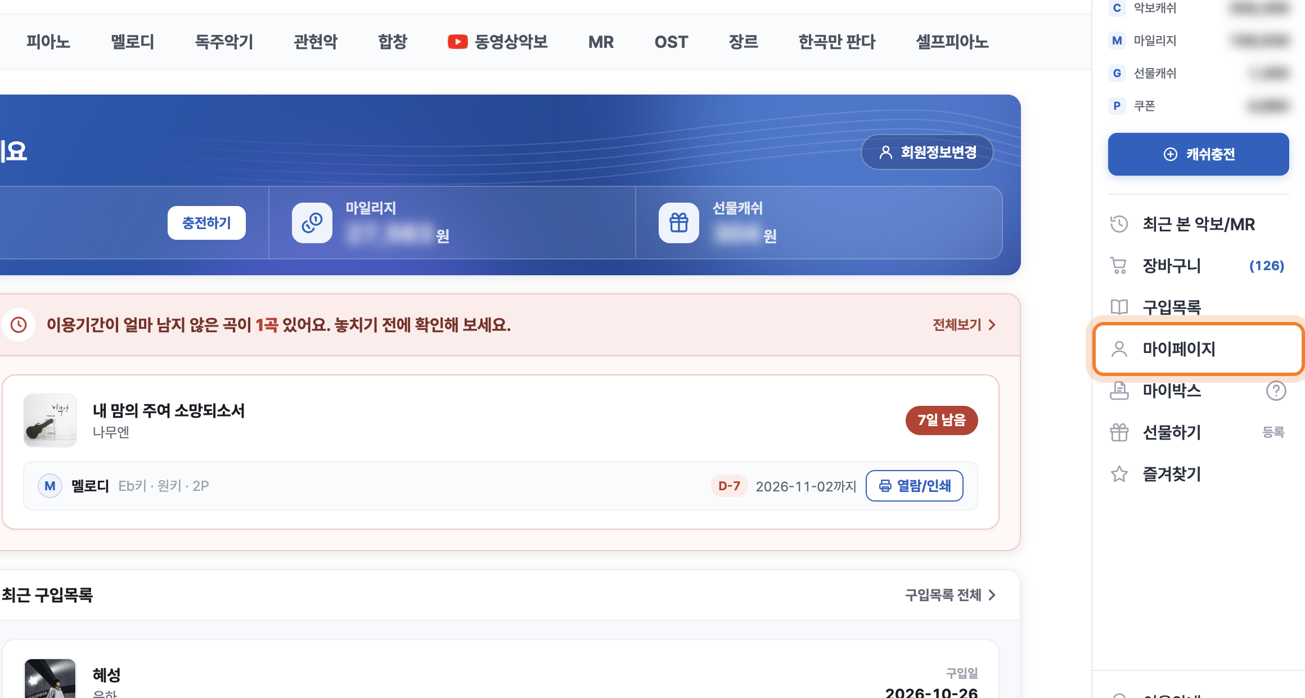Viewport: 1305px width, 698px height.
Task: Click the 마일리지 coin icon
Action: coord(312,223)
